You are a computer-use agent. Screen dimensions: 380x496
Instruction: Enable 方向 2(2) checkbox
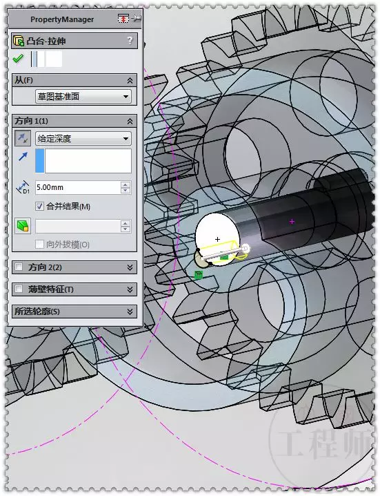(x=19, y=267)
